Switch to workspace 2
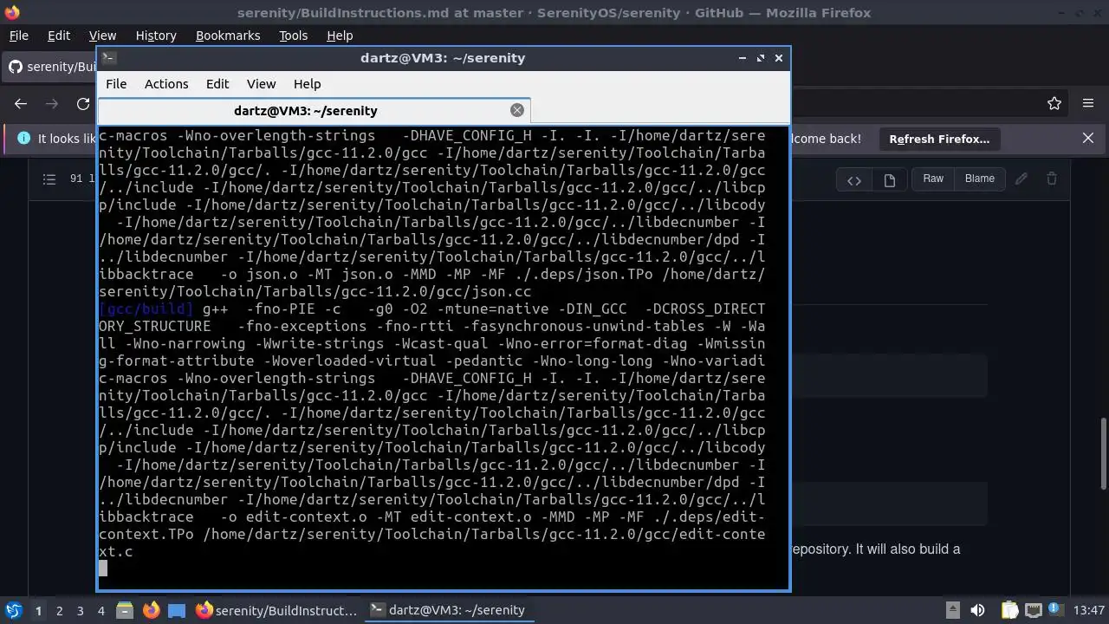 coord(59,610)
